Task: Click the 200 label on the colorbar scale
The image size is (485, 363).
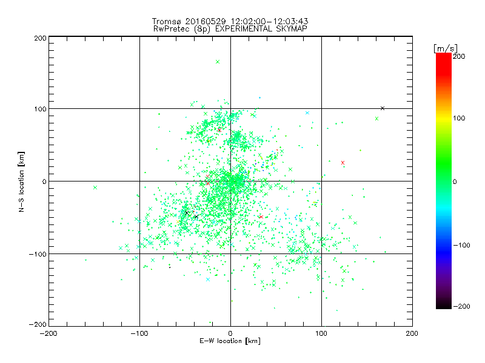Action: (x=459, y=56)
